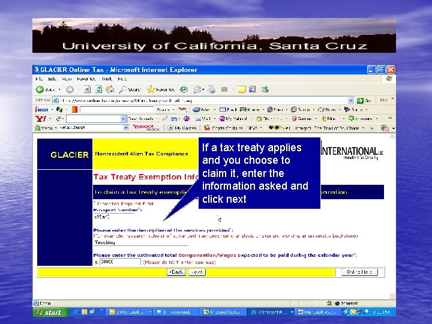Open Answers on the Yahoo toolbar

pyautogui.click(x=361, y=119)
